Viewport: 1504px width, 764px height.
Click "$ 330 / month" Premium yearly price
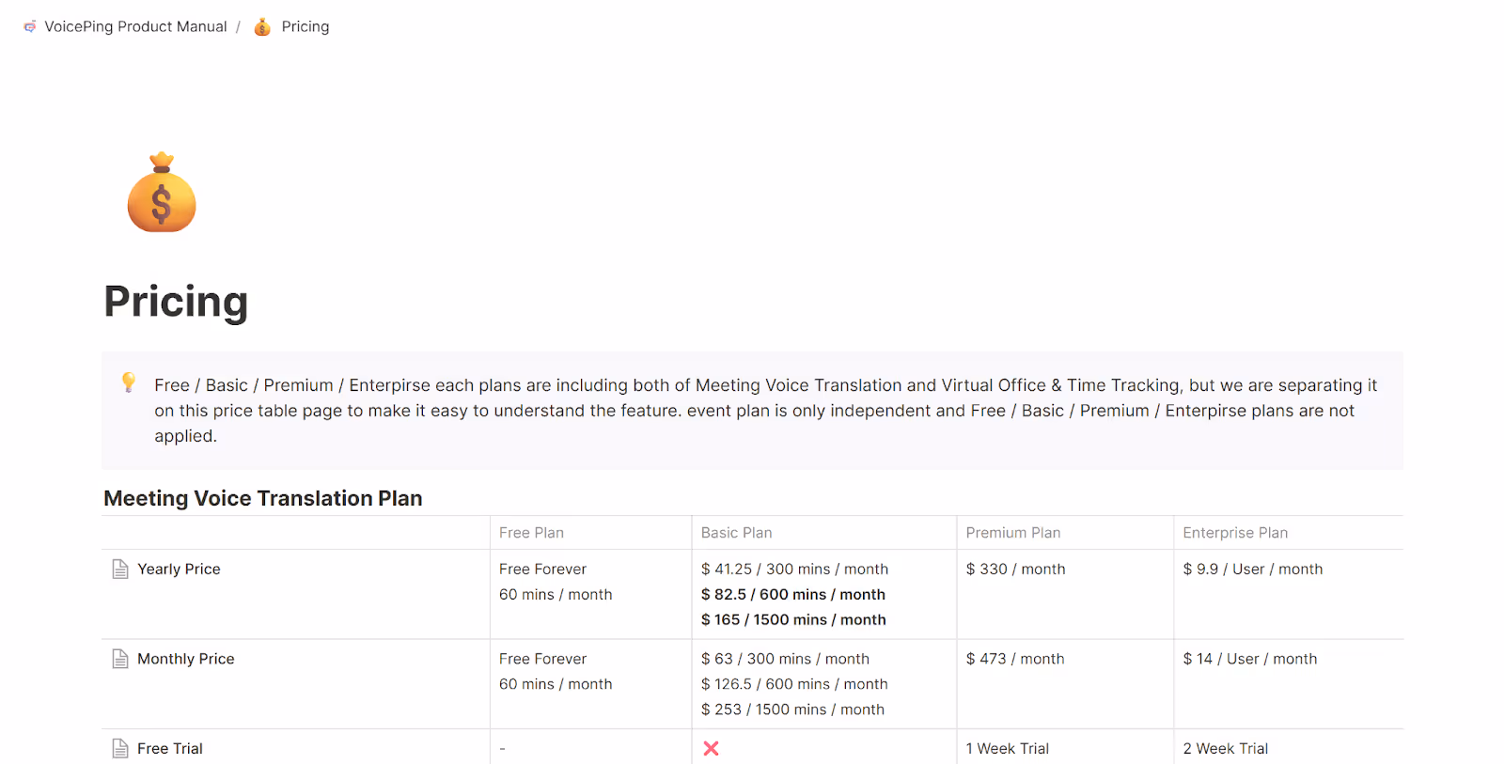[x=1015, y=569]
